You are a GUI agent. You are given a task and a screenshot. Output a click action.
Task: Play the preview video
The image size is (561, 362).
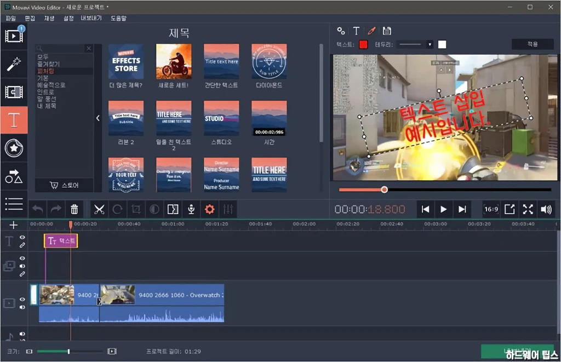point(443,209)
